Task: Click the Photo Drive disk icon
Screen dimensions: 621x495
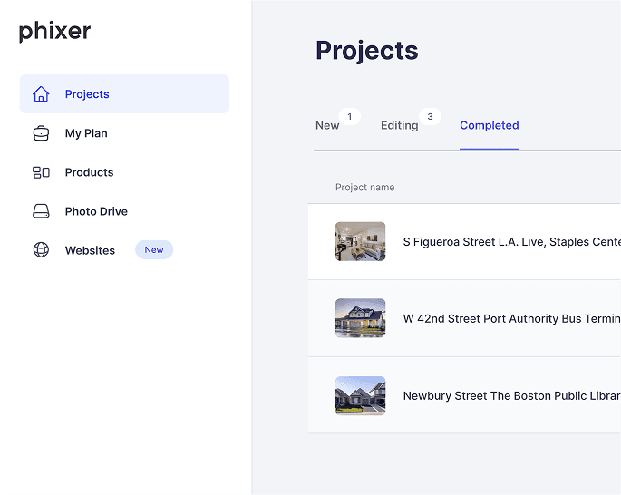Action: pos(41,211)
